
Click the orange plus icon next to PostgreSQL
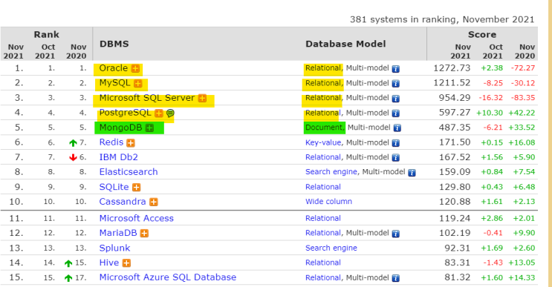(x=159, y=113)
